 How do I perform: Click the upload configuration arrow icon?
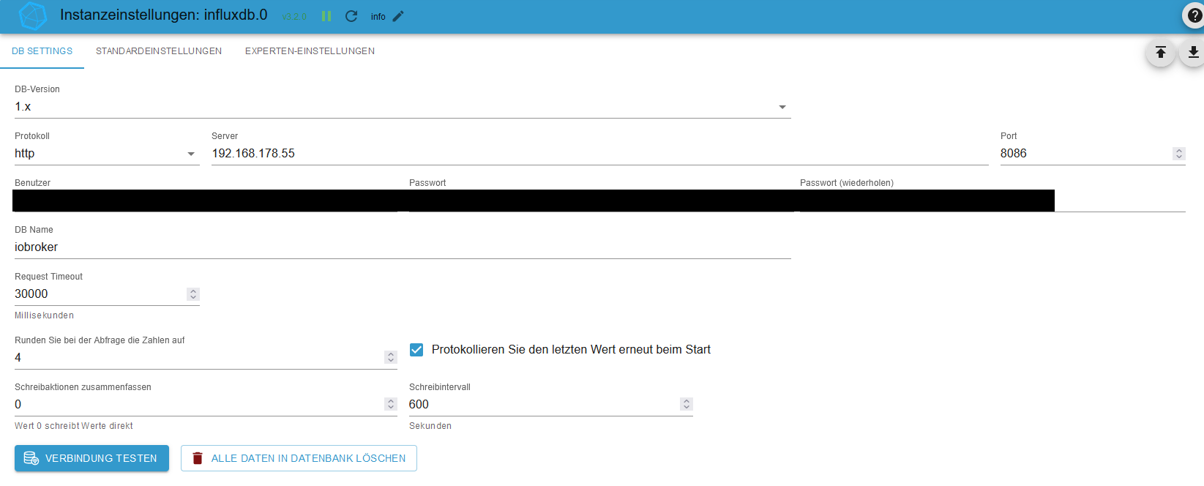click(1161, 52)
